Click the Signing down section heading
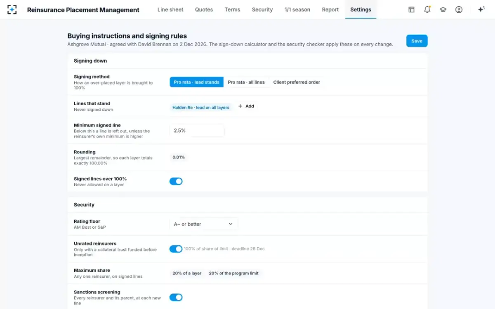Screen dimensions: 495x309 click(90, 61)
